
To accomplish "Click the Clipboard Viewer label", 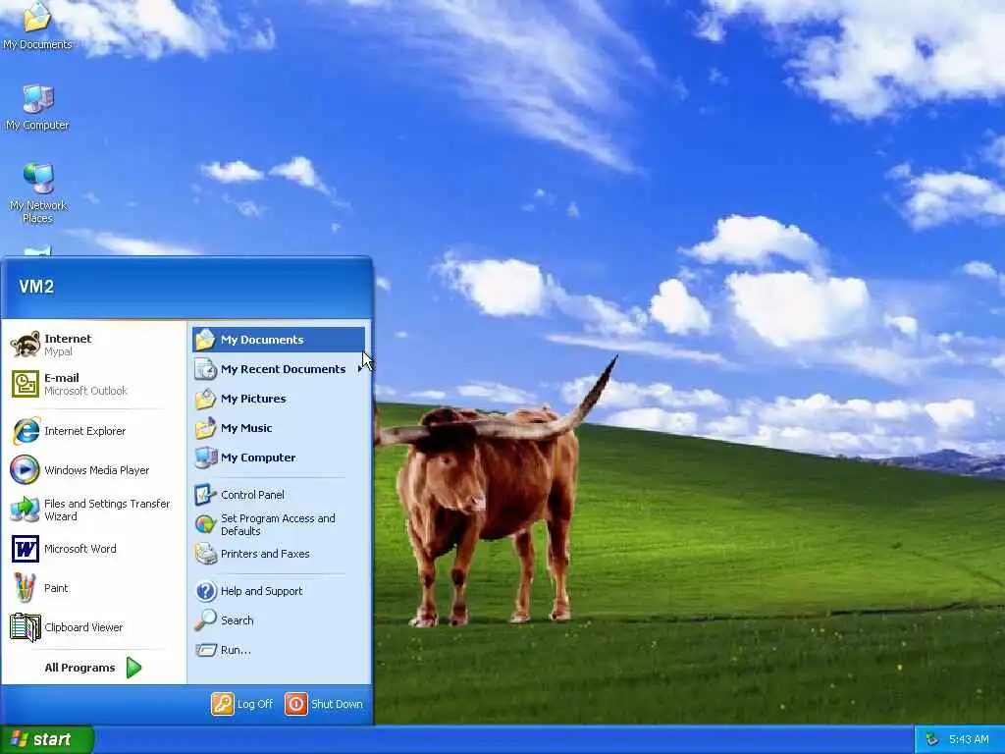I will pos(83,627).
